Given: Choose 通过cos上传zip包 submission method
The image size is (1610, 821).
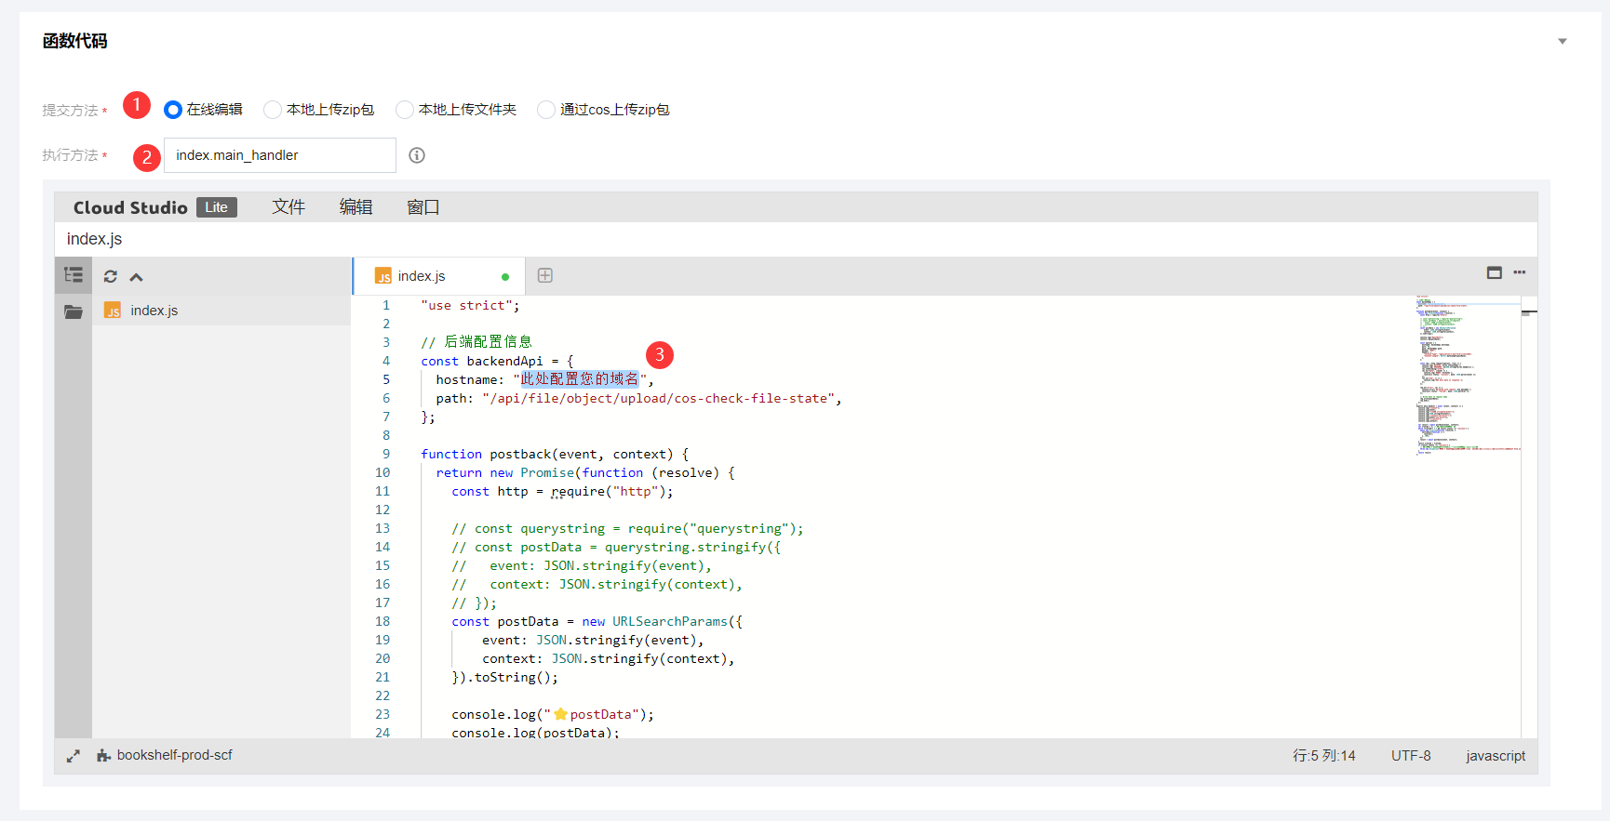Looking at the screenshot, I should click(x=546, y=110).
